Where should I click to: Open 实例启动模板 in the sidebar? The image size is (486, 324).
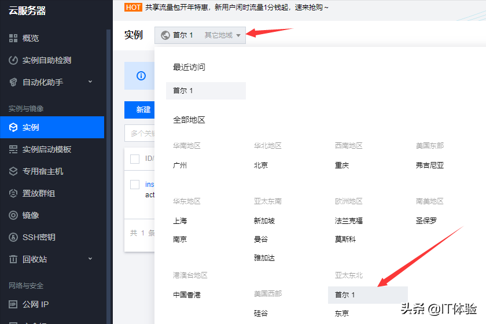coord(52,149)
